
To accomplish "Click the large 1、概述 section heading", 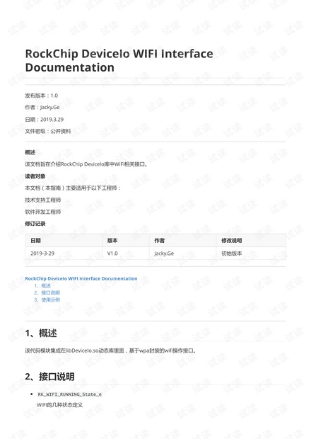I will coord(41,333).
